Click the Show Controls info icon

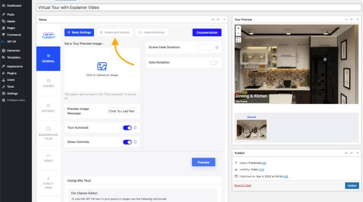[135, 142]
